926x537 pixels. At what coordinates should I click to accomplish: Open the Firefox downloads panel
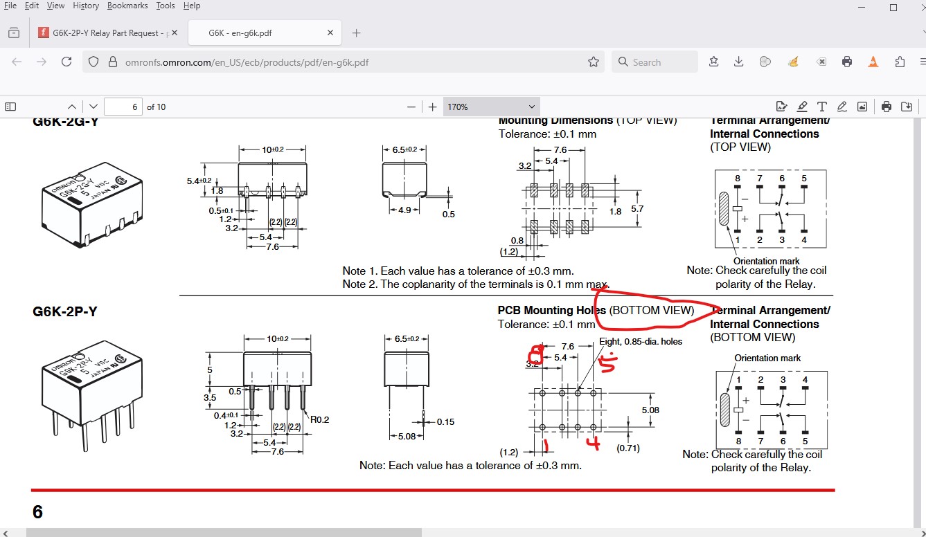(x=739, y=62)
